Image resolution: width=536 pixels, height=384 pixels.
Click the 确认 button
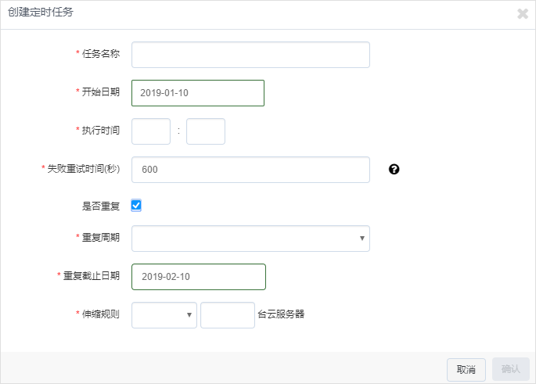[x=511, y=369]
